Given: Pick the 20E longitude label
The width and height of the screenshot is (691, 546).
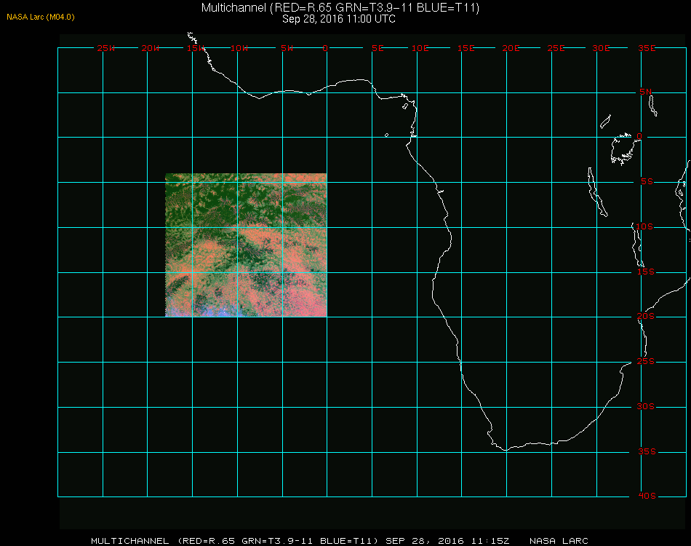Looking at the screenshot, I should (511, 48).
